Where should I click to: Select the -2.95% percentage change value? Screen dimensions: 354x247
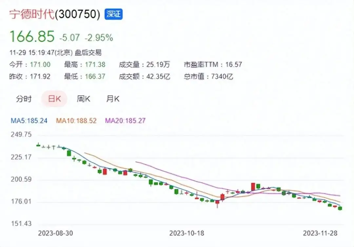click(x=99, y=38)
